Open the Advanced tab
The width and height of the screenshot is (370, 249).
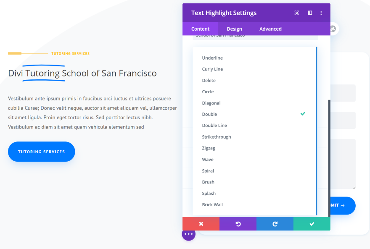click(270, 29)
